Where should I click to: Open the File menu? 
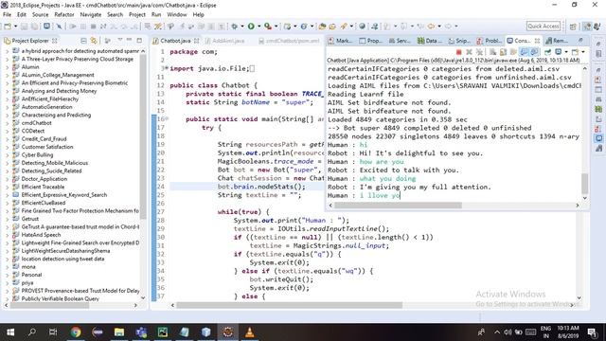coord(7,14)
